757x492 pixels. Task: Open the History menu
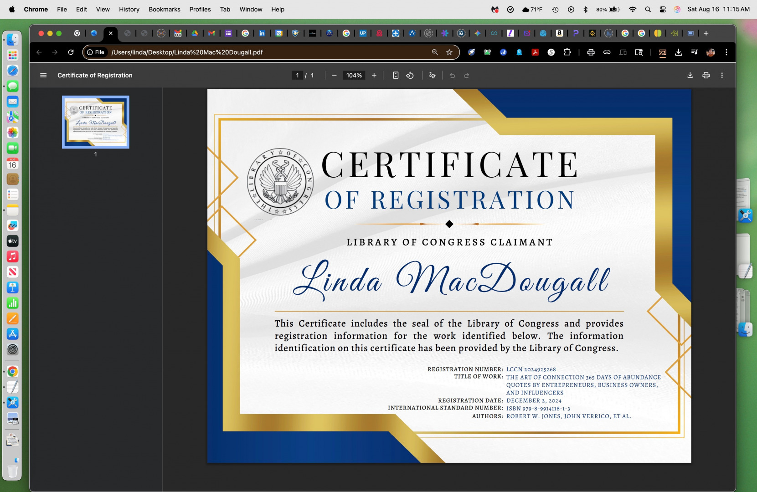click(129, 9)
